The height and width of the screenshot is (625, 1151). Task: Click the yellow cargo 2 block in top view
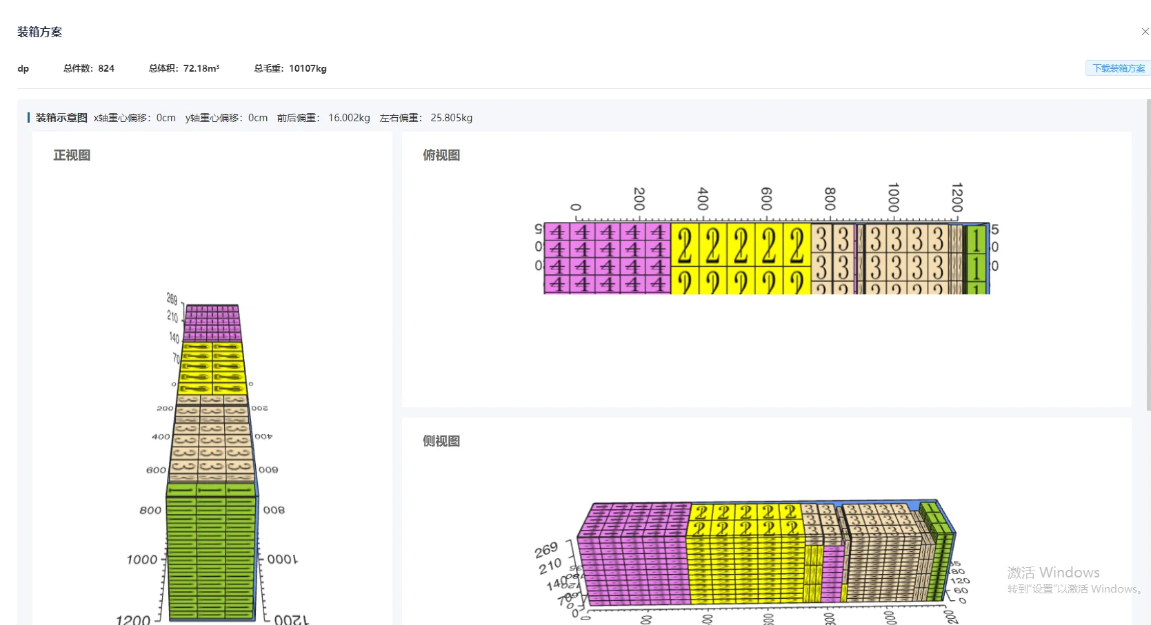click(741, 258)
